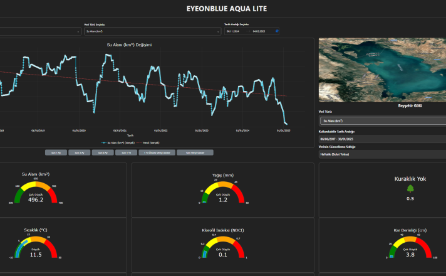Click the 01/01/2022 x-axis label
Screen dimensions: 446x276
coord(161,130)
